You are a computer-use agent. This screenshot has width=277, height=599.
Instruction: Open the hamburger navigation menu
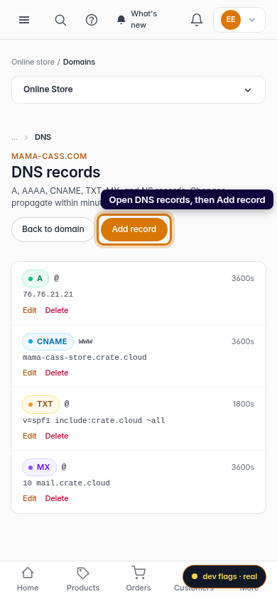click(24, 20)
